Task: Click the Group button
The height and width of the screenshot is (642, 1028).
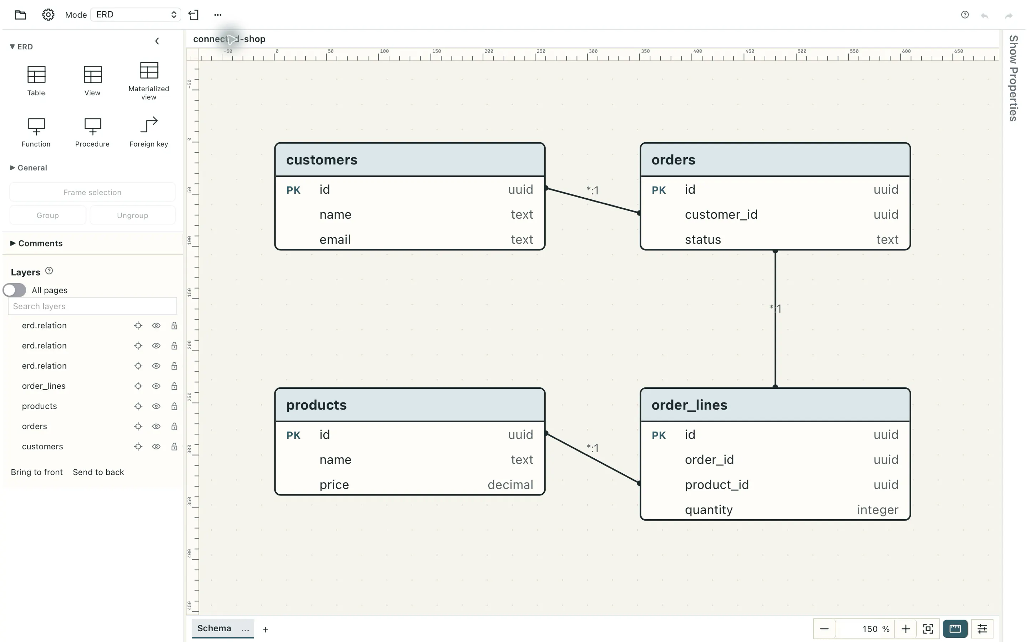Action: (x=47, y=215)
